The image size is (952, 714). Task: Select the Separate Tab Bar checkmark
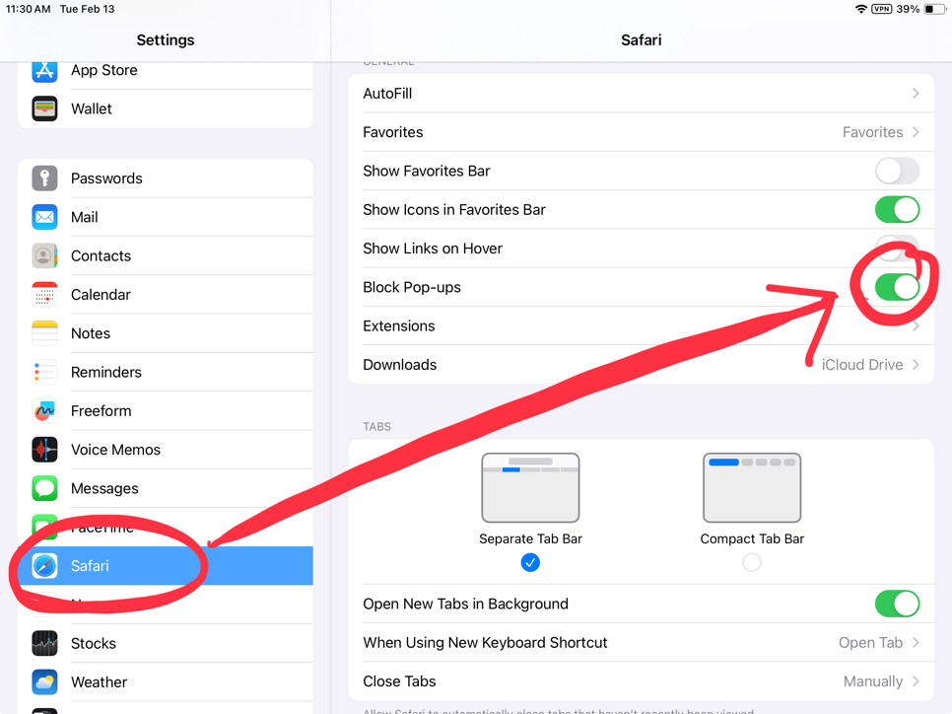pos(530,563)
